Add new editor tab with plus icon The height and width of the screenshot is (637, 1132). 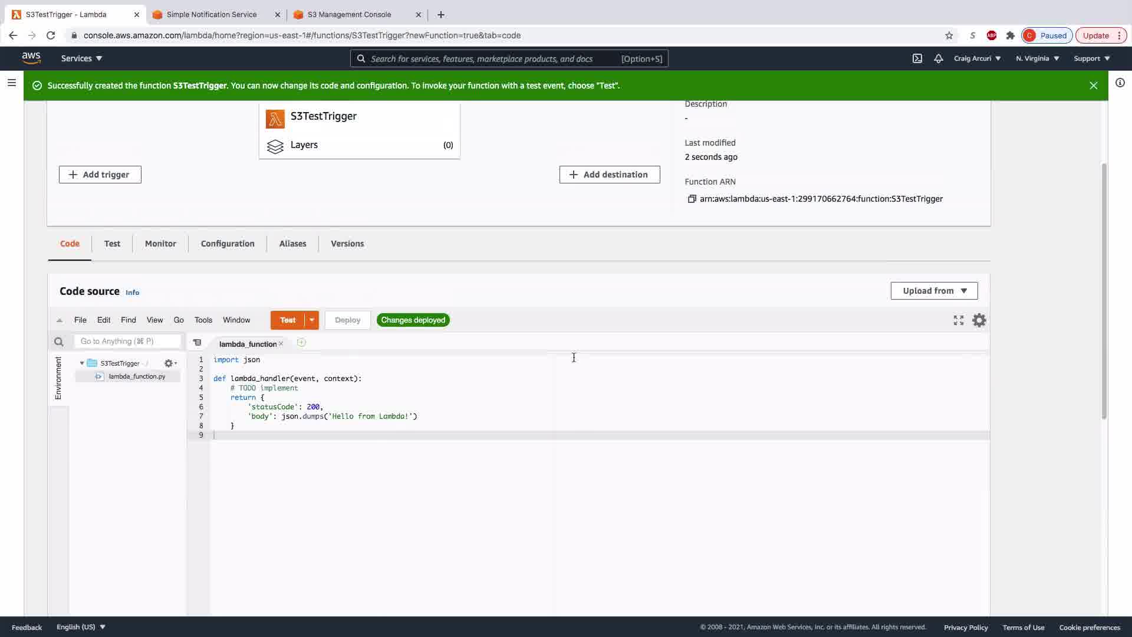click(x=301, y=343)
